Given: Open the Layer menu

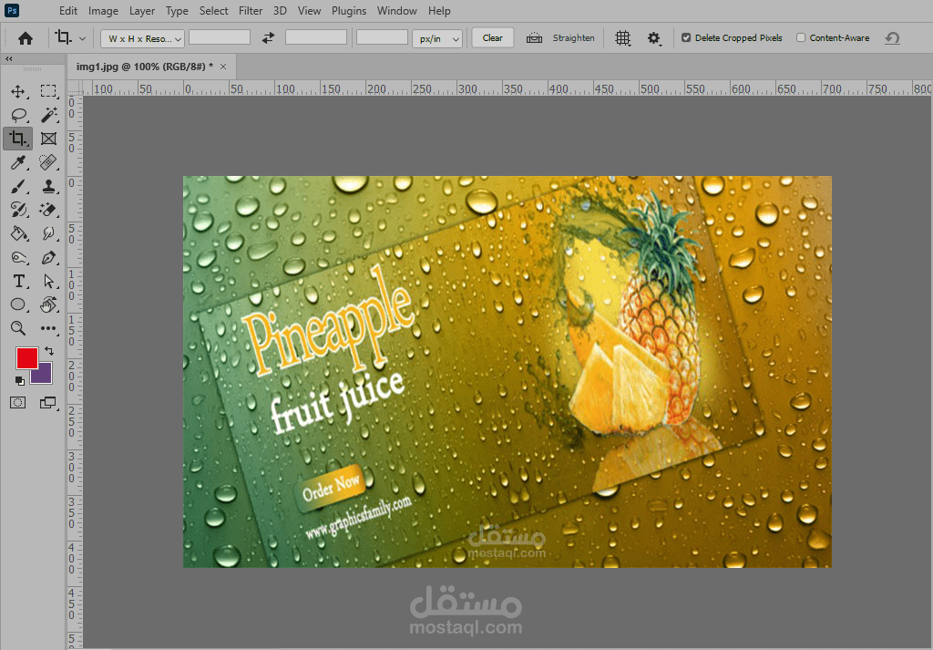Looking at the screenshot, I should click(x=141, y=11).
